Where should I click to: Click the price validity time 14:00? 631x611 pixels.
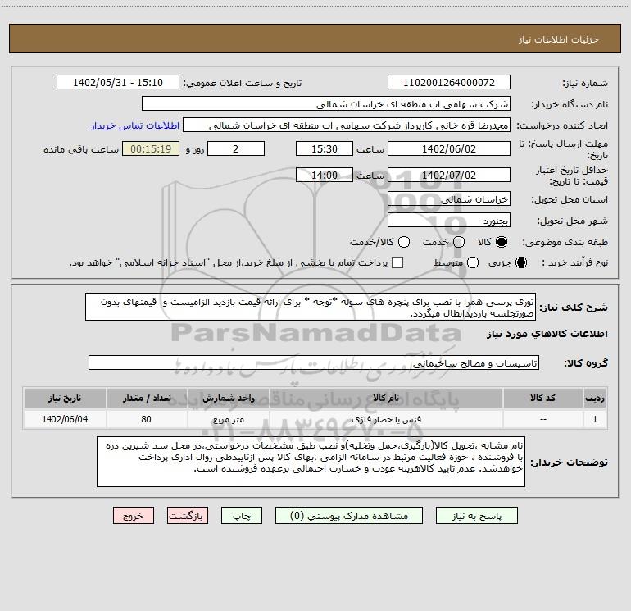pos(325,176)
